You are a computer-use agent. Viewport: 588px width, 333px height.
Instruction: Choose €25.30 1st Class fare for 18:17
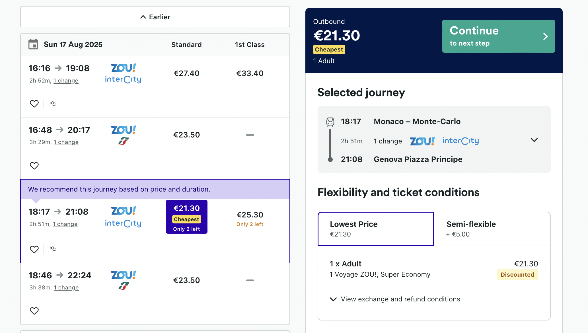tap(250, 218)
